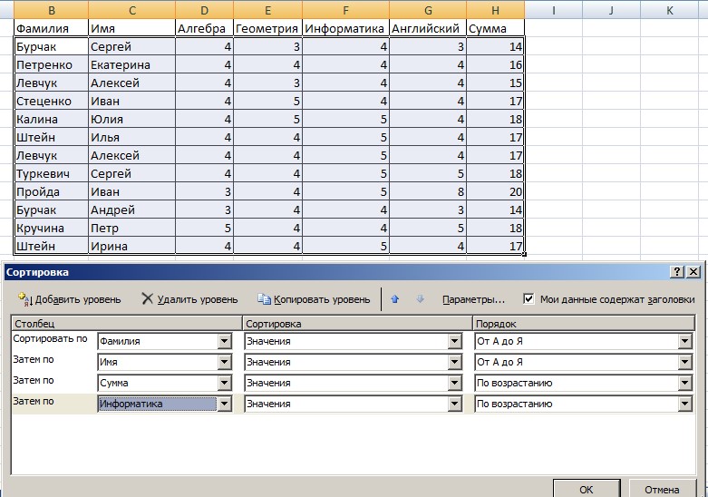Image resolution: width=708 pixels, height=497 pixels.
Task: Open the first row 'От А до Я' order dropdown
Action: tap(686, 342)
